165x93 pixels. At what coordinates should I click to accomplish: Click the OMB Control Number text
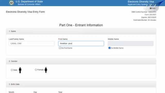(144, 12)
